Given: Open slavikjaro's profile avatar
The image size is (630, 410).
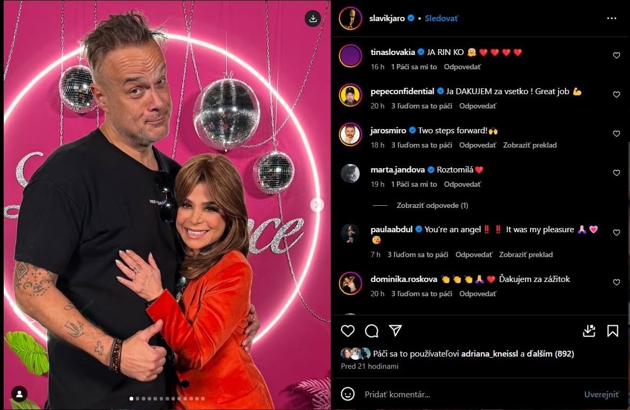Looking at the screenshot, I should (x=350, y=18).
